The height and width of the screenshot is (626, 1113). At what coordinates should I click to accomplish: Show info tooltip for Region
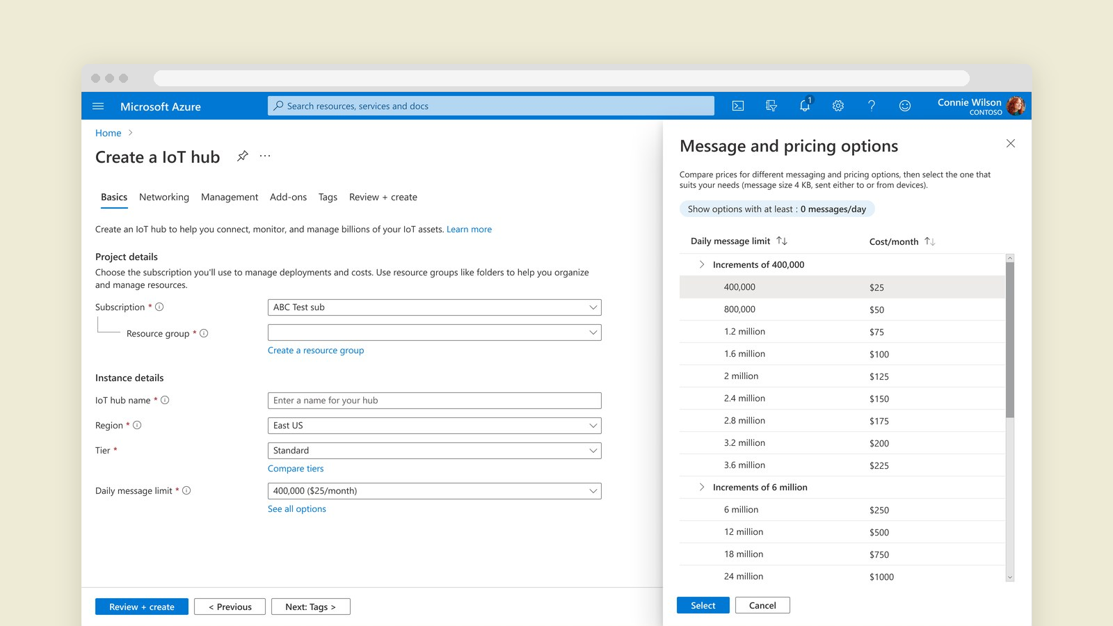click(137, 425)
